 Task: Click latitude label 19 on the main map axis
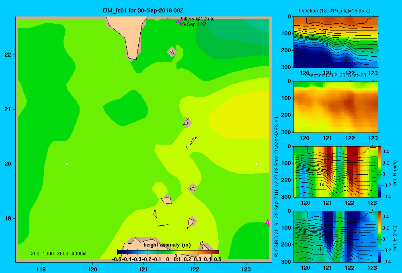click(x=8, y=218)
